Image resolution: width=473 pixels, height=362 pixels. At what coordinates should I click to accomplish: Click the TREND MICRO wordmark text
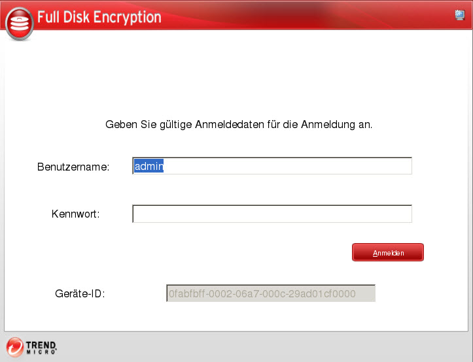(x=41, y=346)
